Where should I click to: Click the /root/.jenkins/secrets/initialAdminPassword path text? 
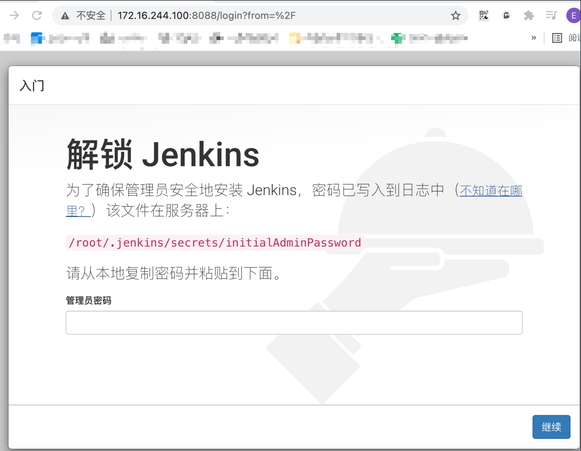pos(215,242)
